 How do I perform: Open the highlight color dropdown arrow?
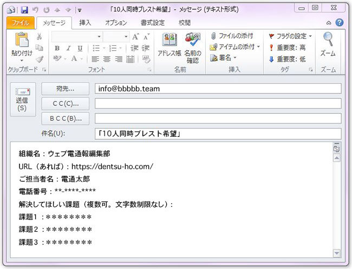pos(65,59)
